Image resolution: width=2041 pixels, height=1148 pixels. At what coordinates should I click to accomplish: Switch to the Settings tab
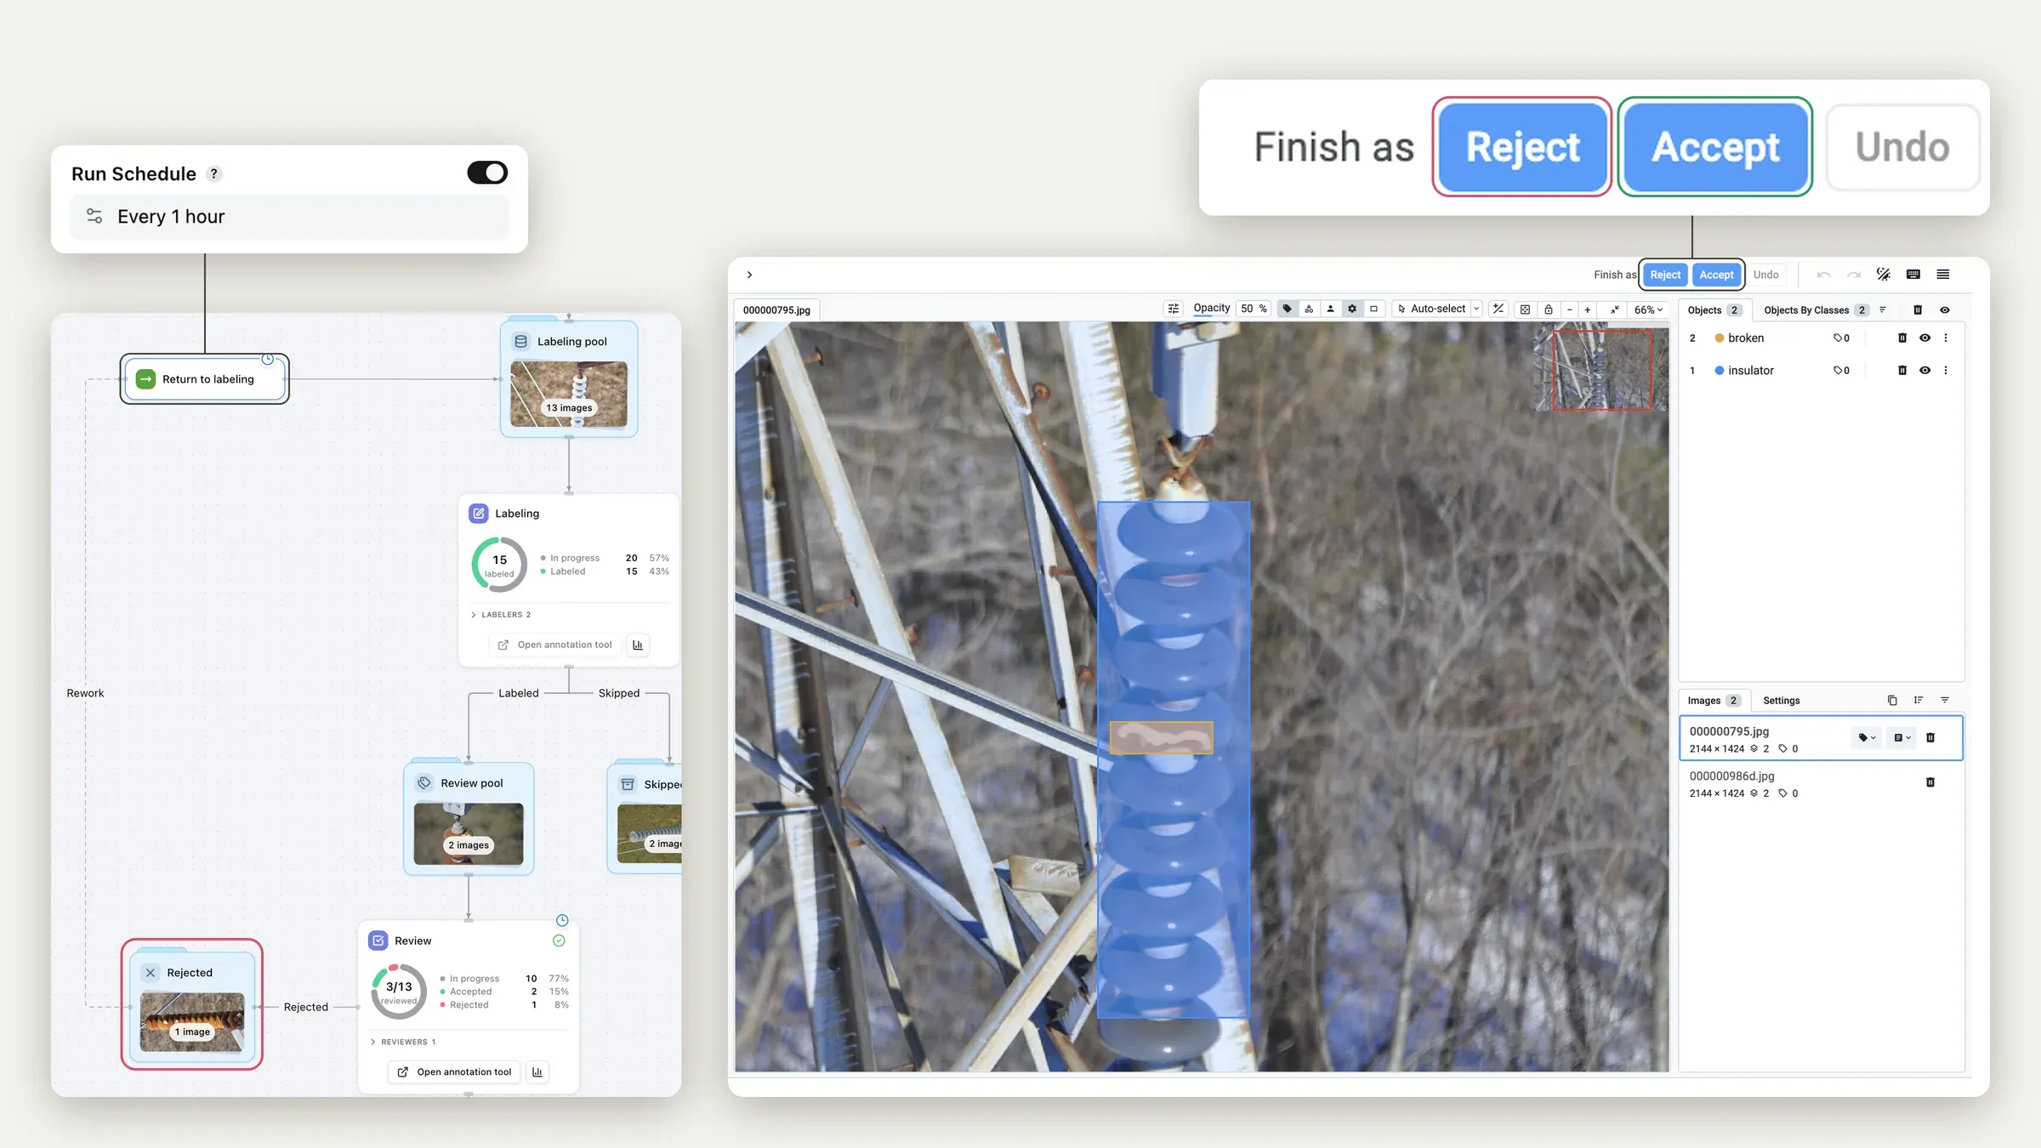click(x=1781, y=700)
